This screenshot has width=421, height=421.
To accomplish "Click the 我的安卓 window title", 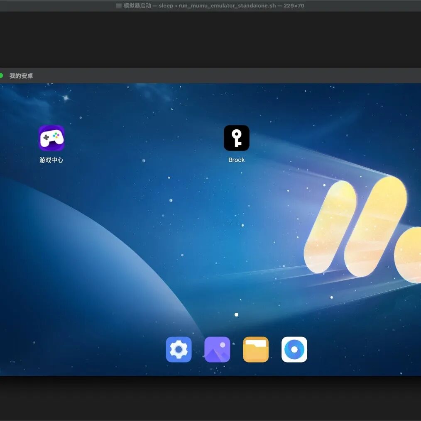I will click(21, 76).
